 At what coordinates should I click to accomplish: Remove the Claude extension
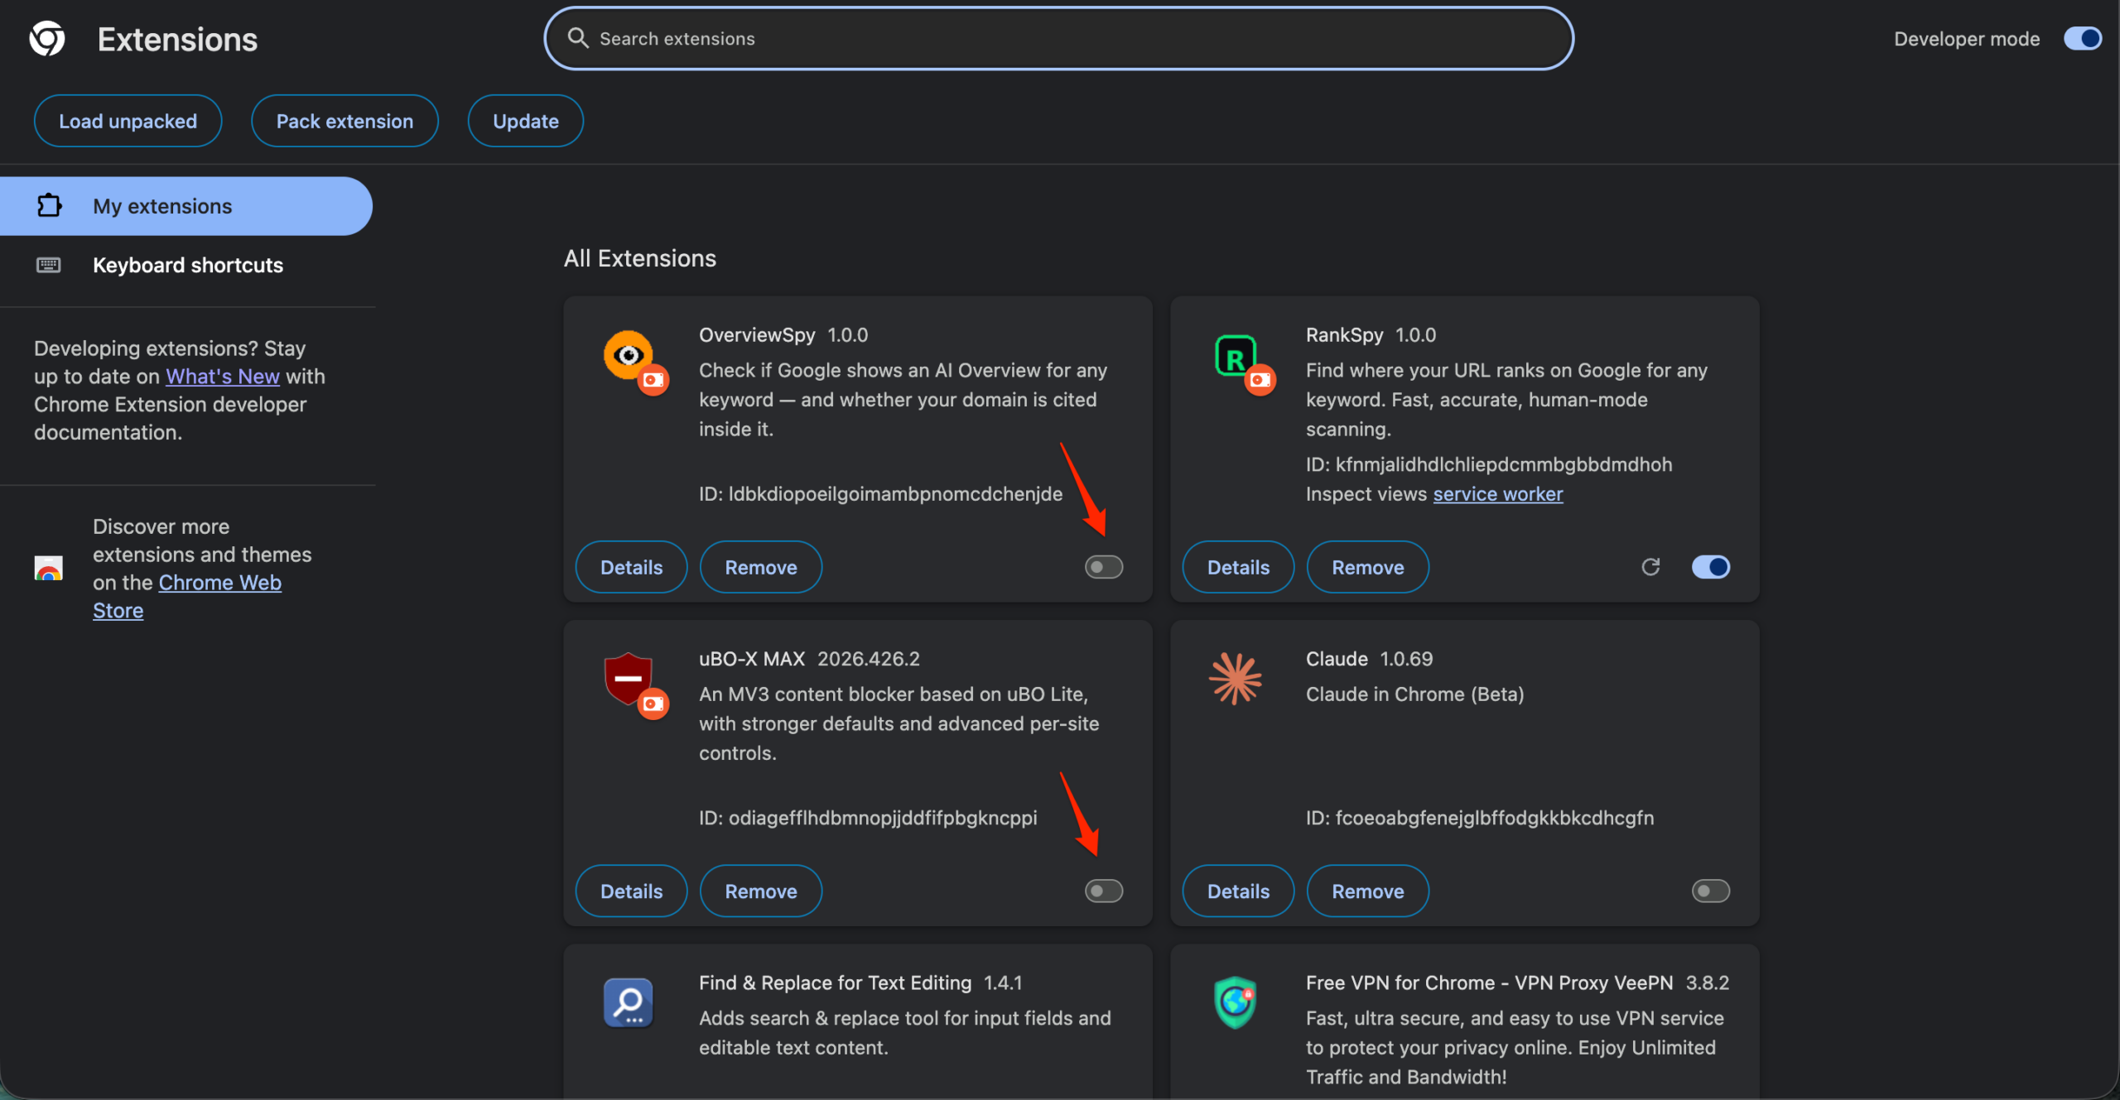1367,891
